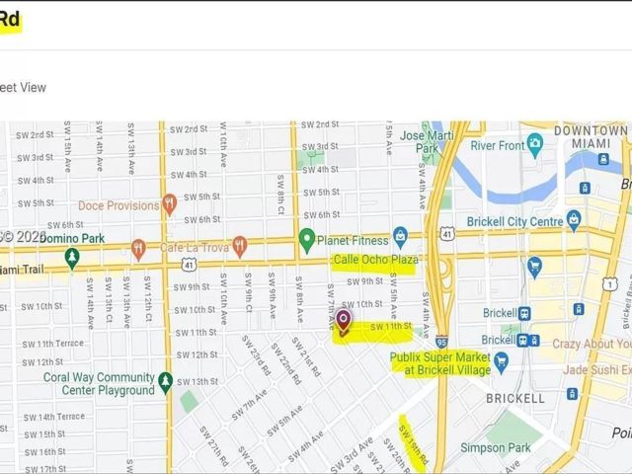Click the US 41 shield near SW 9th St
The width and height of the screenshot is (632, 474).
point(189,265)
